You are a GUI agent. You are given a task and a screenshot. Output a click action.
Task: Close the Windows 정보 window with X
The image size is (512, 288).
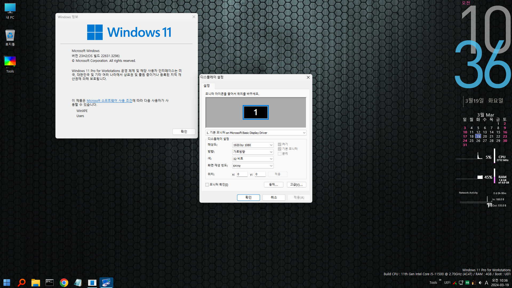coord(194,17)
